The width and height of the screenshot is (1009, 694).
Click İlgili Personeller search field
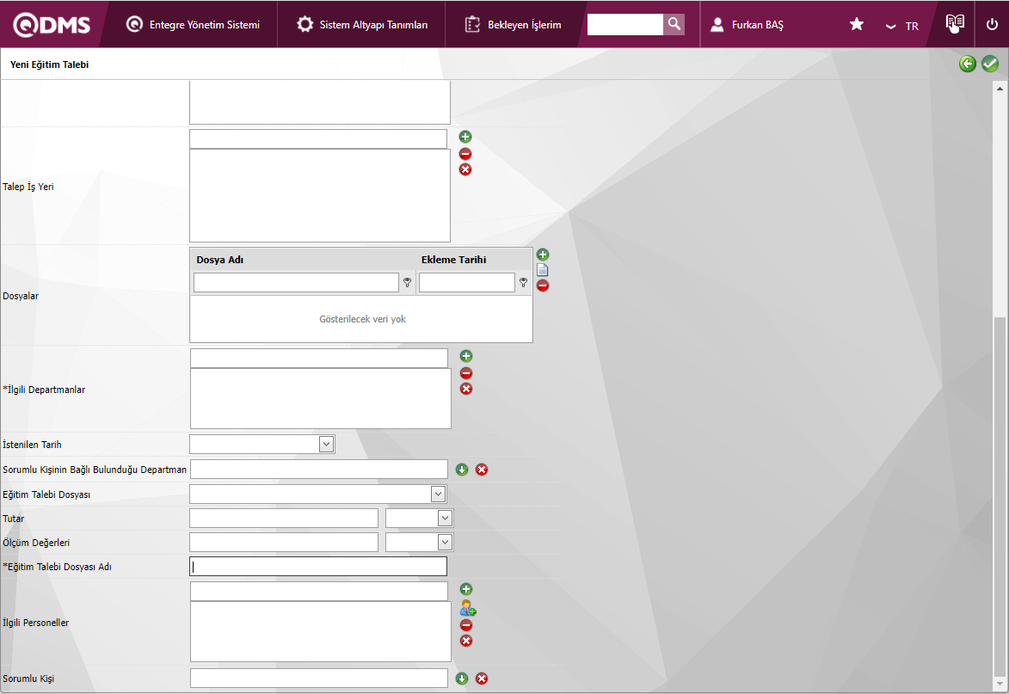pyautogui.click(x=319, y=591)
